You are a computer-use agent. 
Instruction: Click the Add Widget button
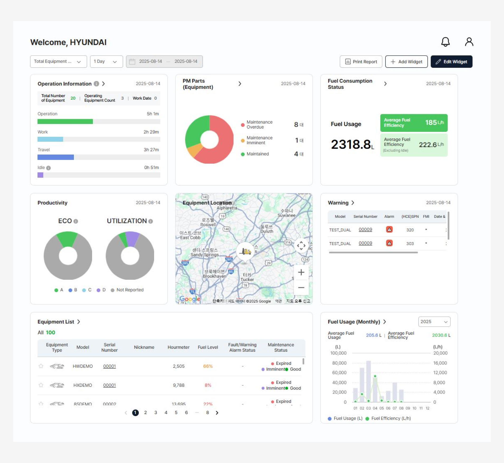click(x=406, y=61)
